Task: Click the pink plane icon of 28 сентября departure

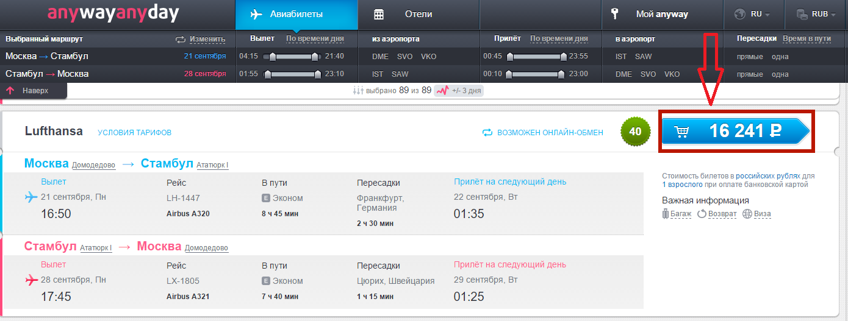Action: tap(31, 280)
